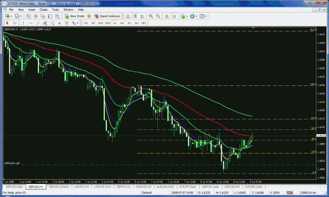Viewport: 329px width, 197px height.
Task: Open the Charts menu
Action: 44,10
